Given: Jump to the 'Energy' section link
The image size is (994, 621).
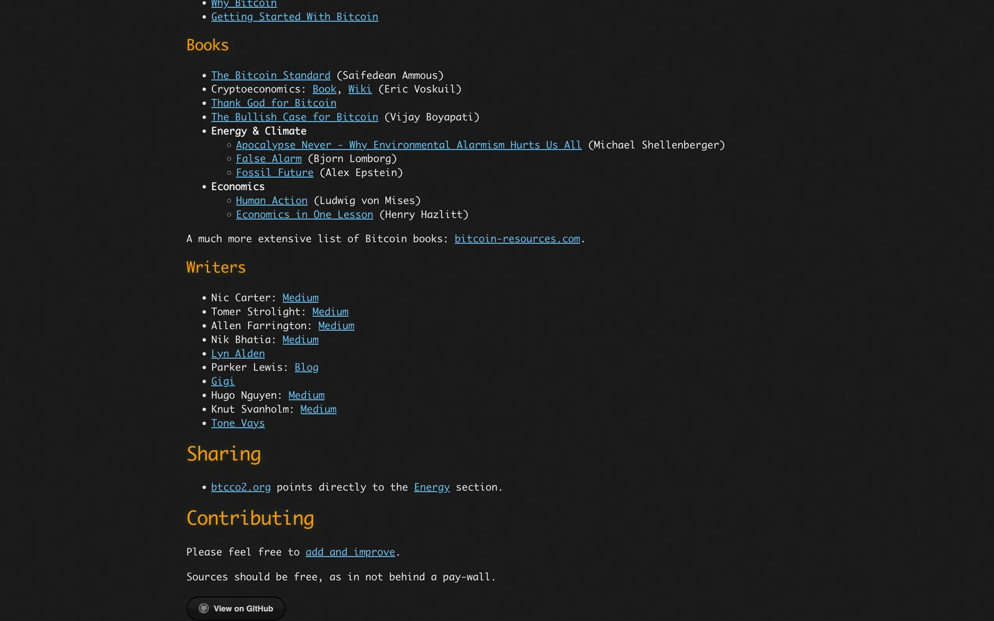Looking at the screenshot, I should [432, 487].
